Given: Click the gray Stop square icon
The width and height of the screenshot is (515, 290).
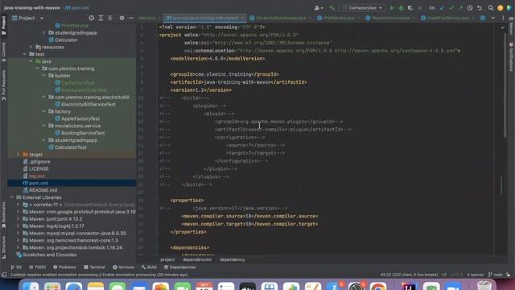Looking at the screenshot, I should pos(420,8).
